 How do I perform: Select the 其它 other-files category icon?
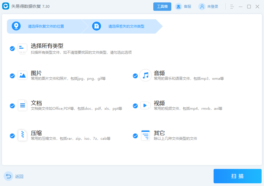click(145, 136)
